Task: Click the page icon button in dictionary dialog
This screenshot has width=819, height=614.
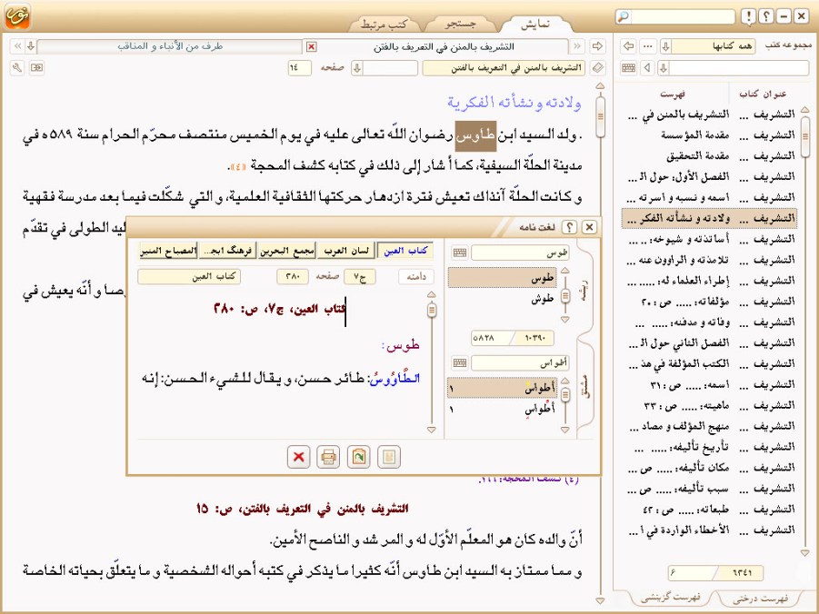Action: (x=389, y=457)
